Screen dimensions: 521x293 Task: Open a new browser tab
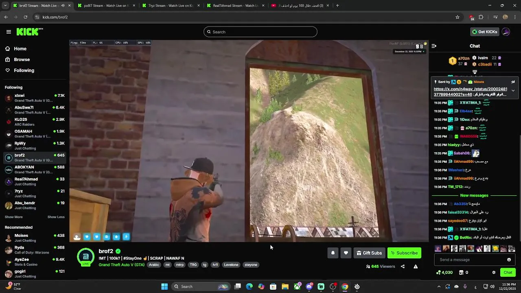coord(337,6)
